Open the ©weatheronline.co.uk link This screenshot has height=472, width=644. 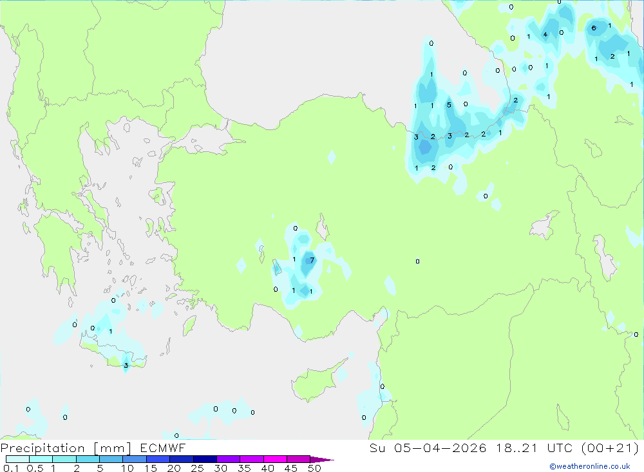[589, 466]
